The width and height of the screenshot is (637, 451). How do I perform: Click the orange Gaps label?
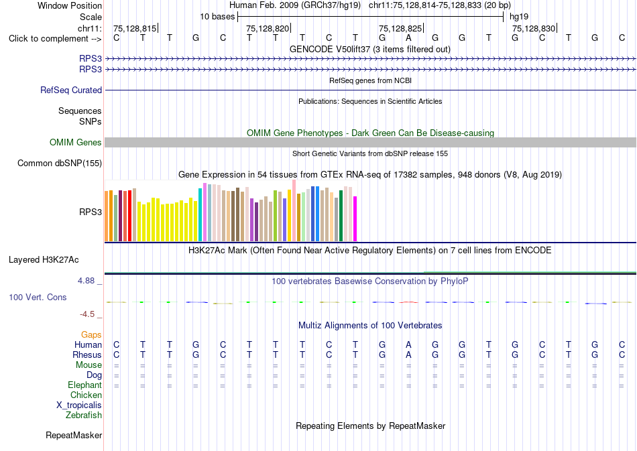click(91, 334)
